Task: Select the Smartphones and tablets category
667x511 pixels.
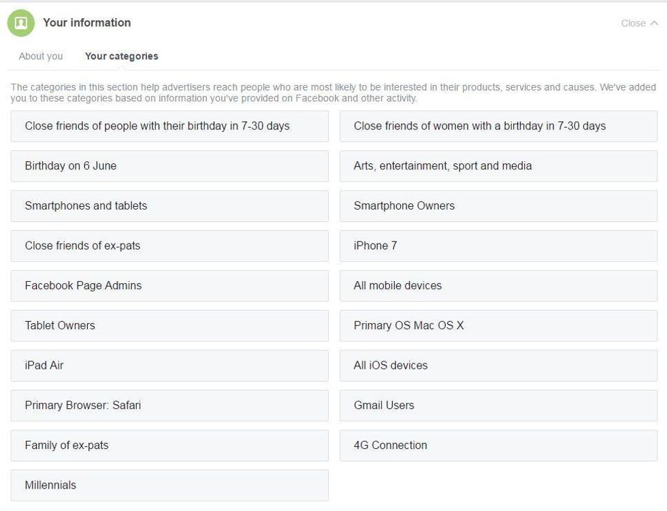Action: 169,206
